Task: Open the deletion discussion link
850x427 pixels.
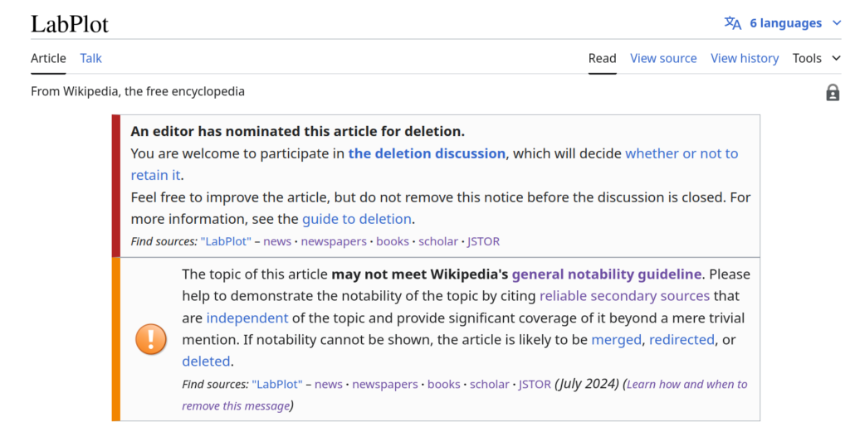Action: 427,153
